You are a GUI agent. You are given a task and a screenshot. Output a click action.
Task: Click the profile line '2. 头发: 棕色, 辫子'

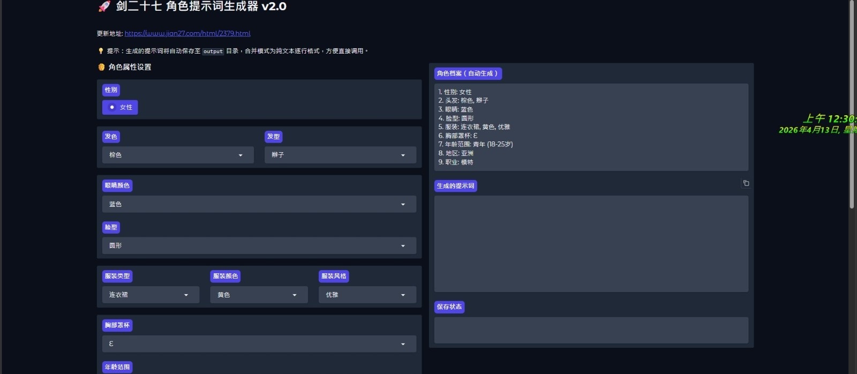463,100
